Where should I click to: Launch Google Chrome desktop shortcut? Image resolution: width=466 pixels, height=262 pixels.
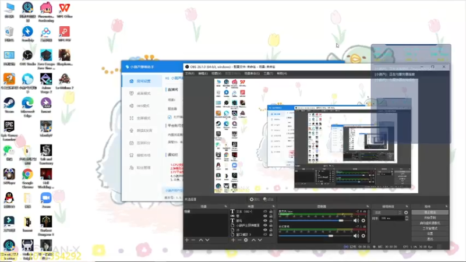point(27,178)
